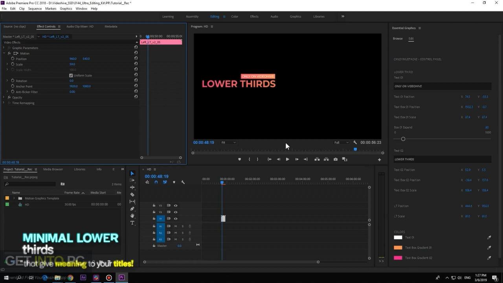Switch to Color workspace
This screenshot has height=283, width=503.
click(235, 17)
